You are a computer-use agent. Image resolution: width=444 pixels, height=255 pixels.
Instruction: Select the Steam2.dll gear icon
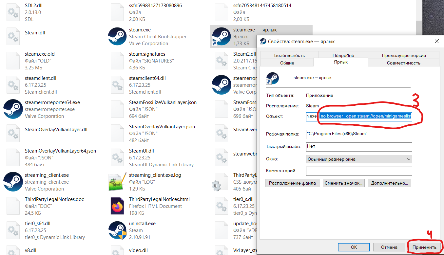tap(222, 61)
